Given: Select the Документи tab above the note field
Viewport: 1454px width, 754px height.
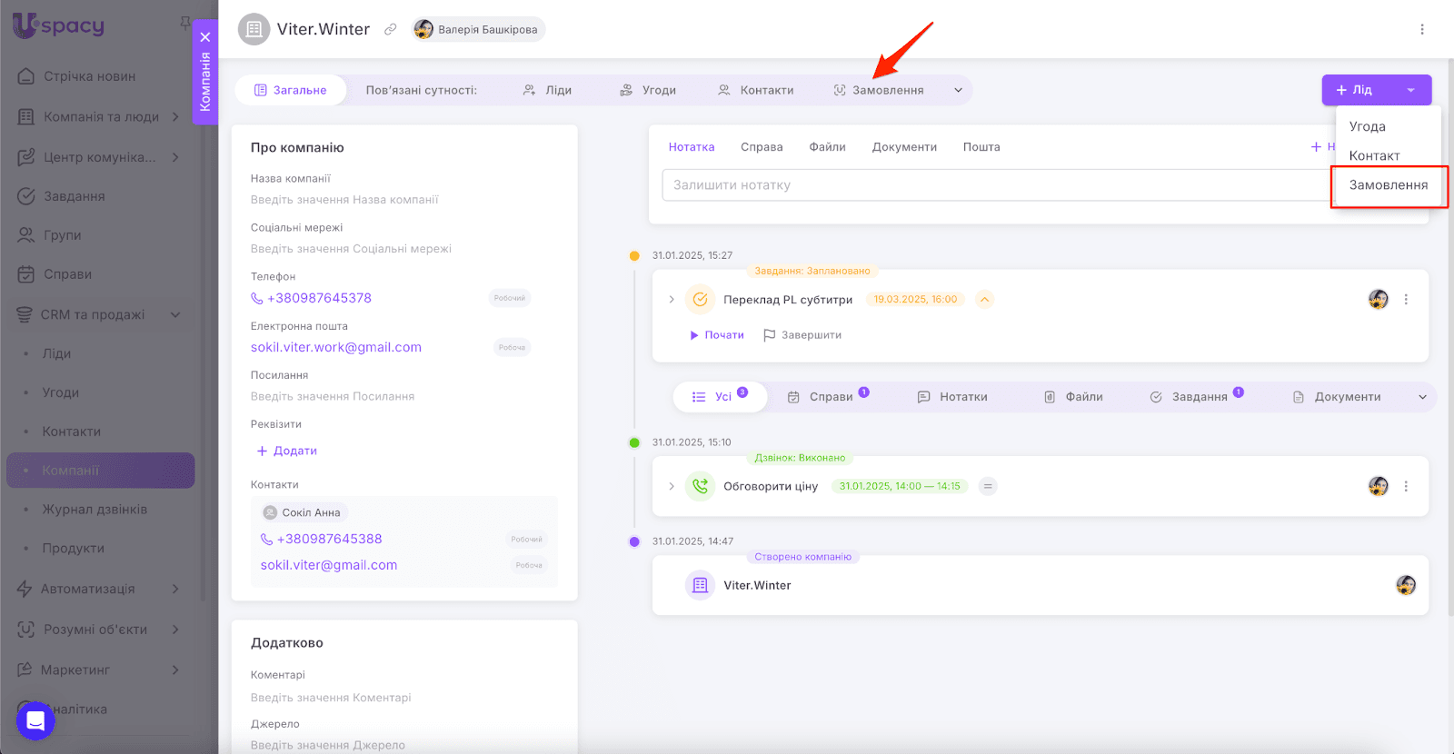Looking at the screenshot, I should [904, 147].
